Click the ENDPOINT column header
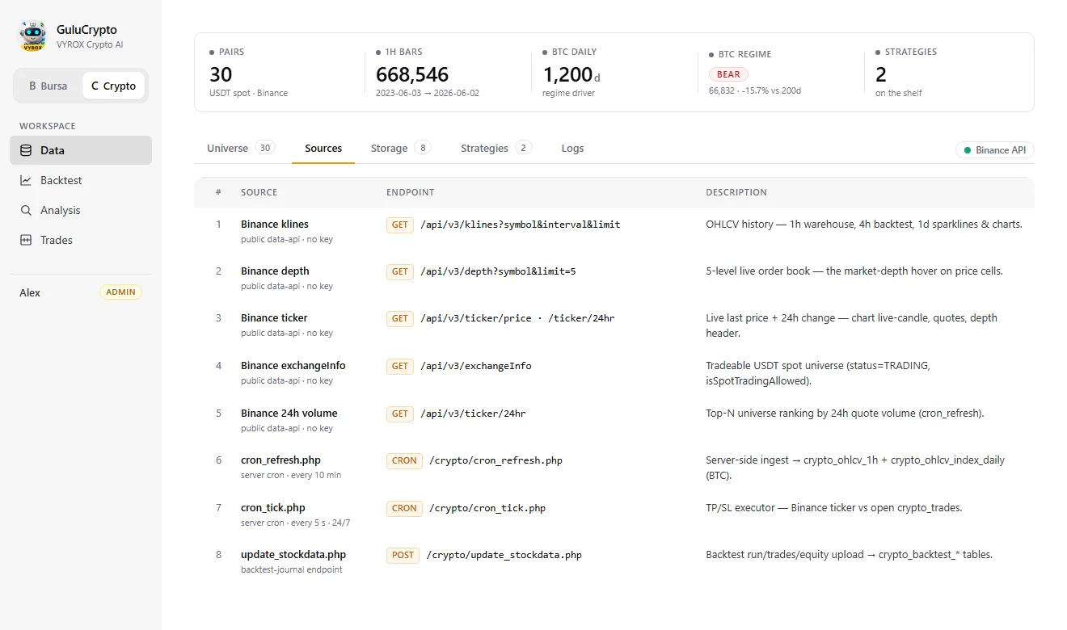Screen dimensions: 1067x630 (410, 192)
